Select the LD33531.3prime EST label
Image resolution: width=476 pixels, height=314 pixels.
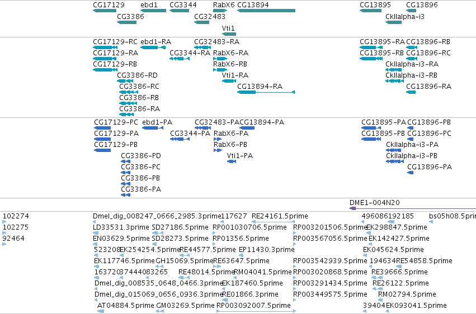121,227
